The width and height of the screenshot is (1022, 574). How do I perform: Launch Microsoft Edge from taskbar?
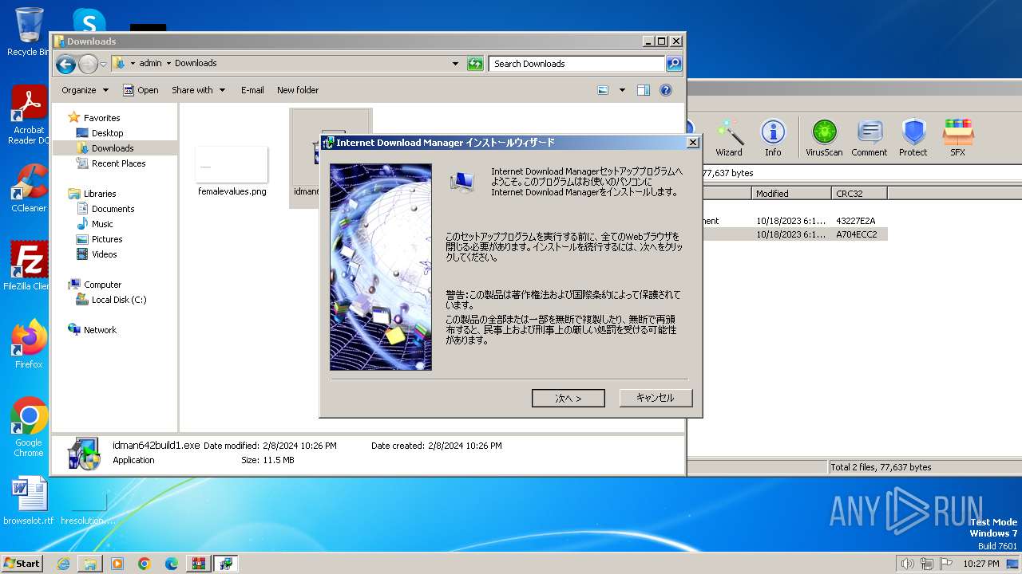click(x=172, y=564)
